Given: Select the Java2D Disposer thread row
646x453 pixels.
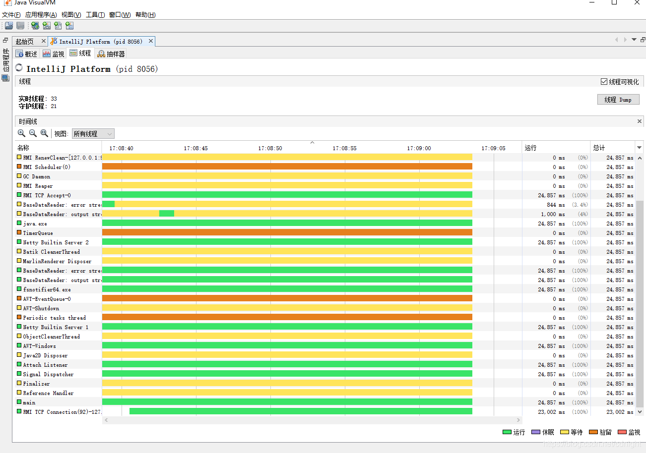Looking at the screenshot, I should (325, 355).
